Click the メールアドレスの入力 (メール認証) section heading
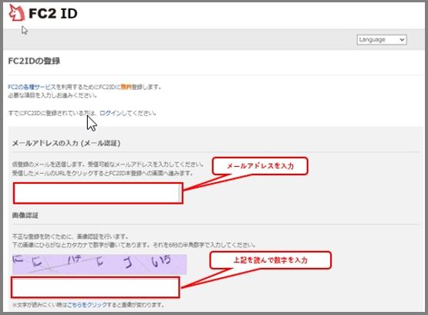This screenshot has width=428, height=315. point(66,143)
